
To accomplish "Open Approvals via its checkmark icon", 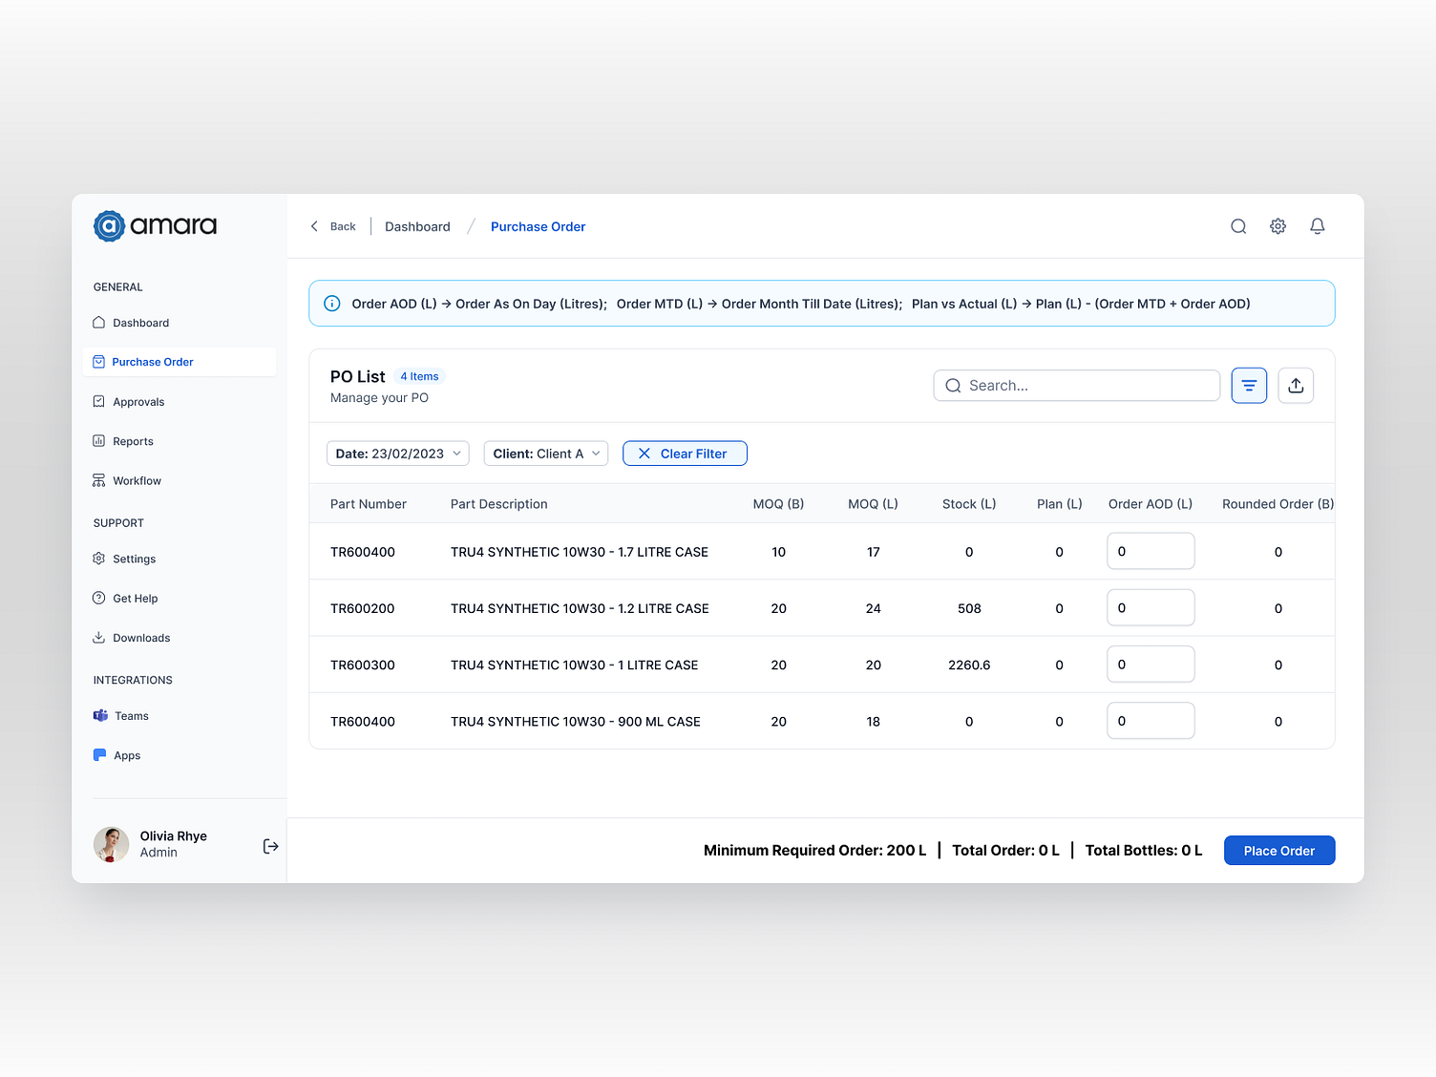I will [x=99, y=401].
